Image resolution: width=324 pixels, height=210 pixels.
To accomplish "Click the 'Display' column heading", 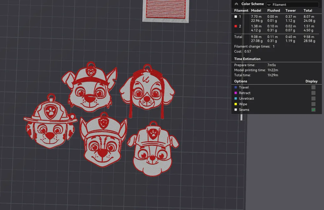I will (x=311, y=81).
